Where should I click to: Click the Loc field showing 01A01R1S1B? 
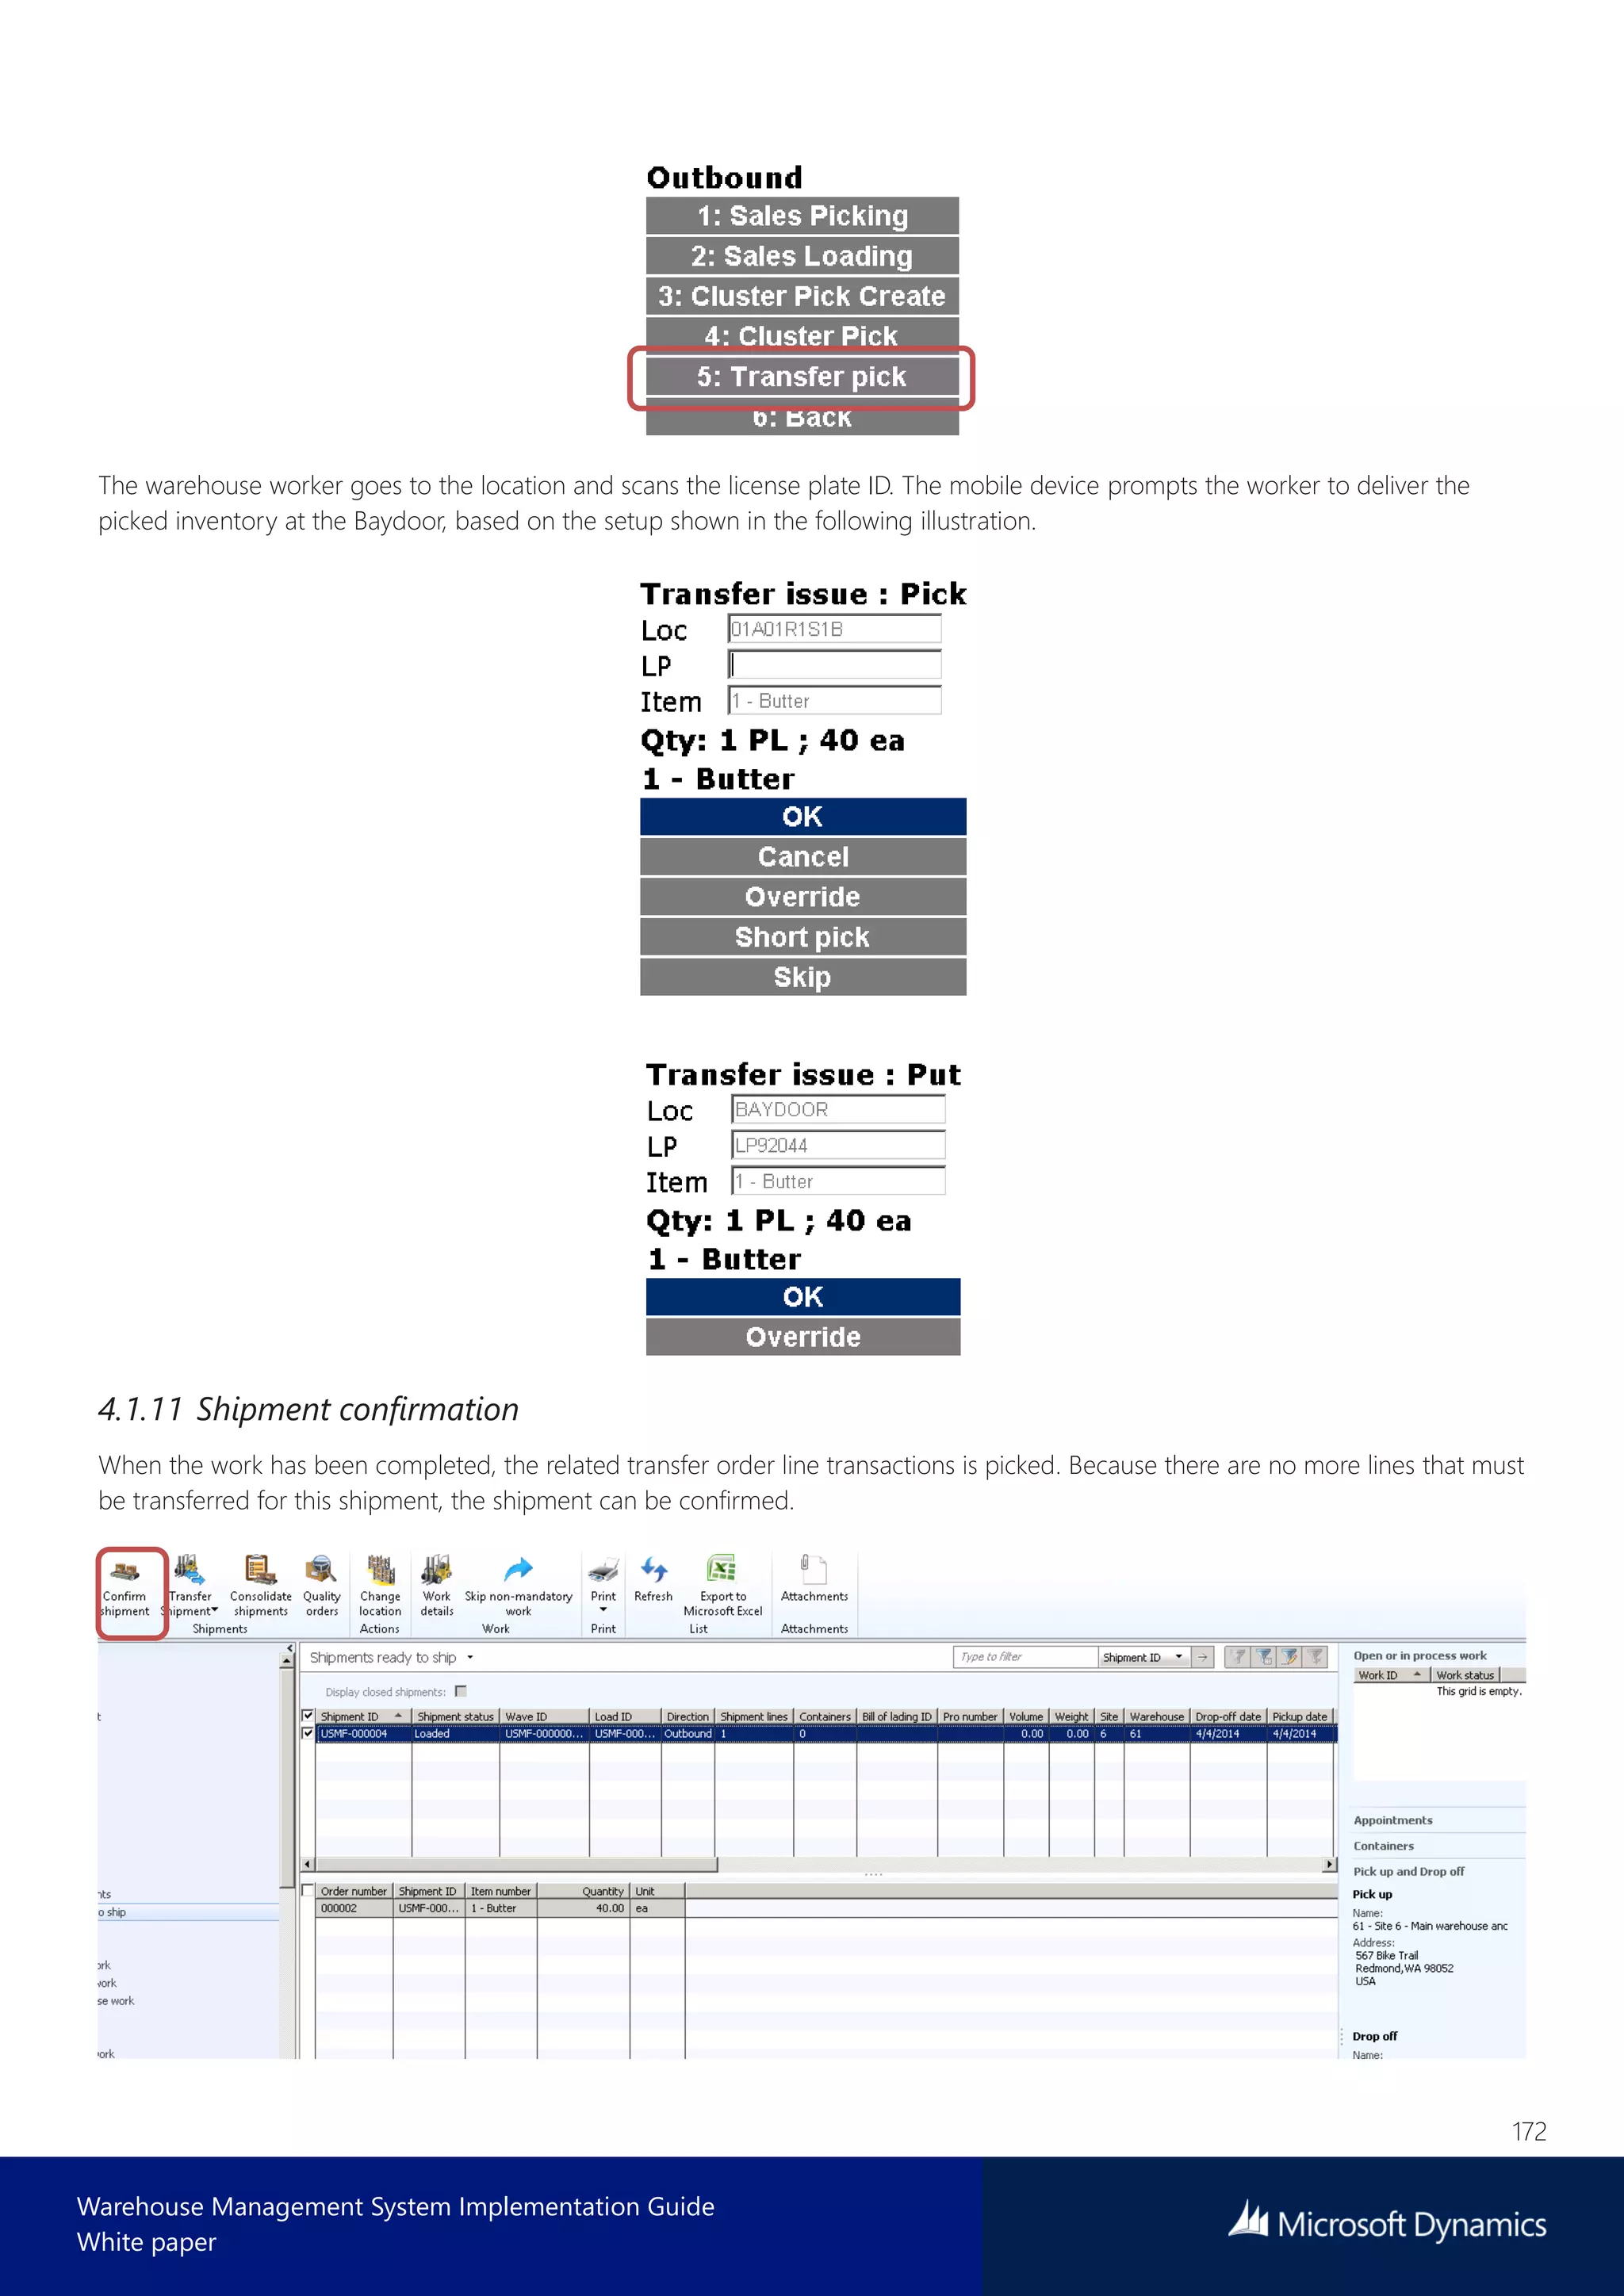pos(835,629)
